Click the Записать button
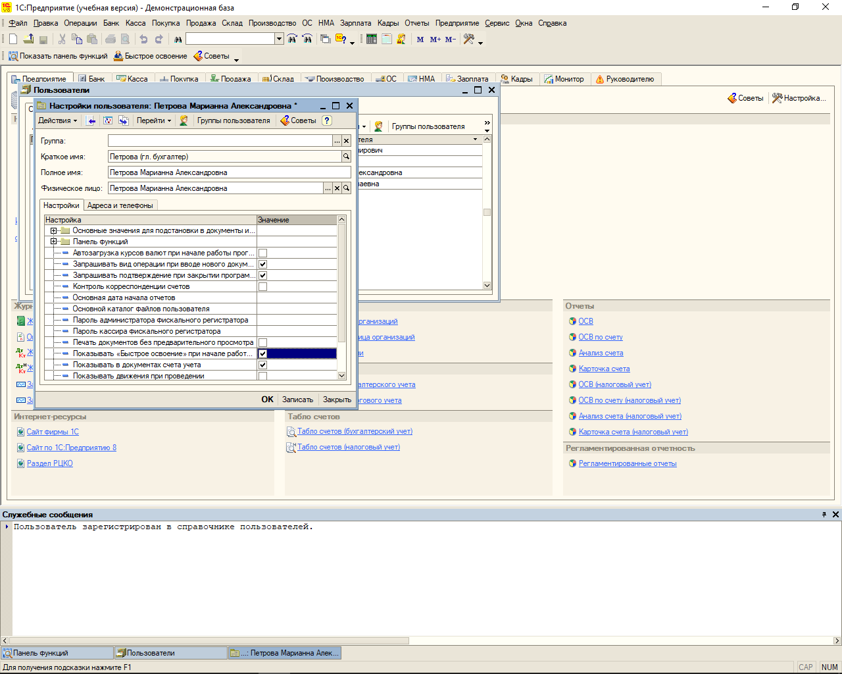Viewport: 842px width, 674px height. point(297,400)
